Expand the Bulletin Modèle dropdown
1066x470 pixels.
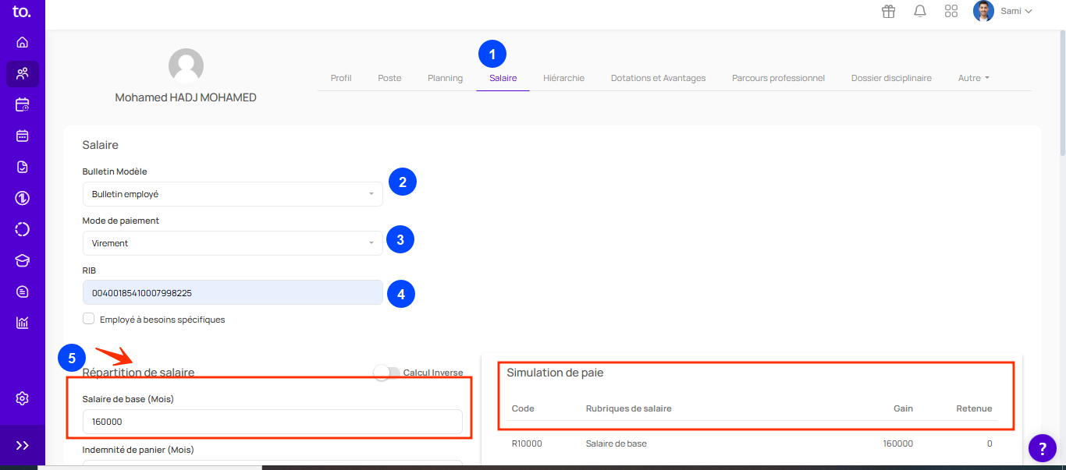click(233, 194)
